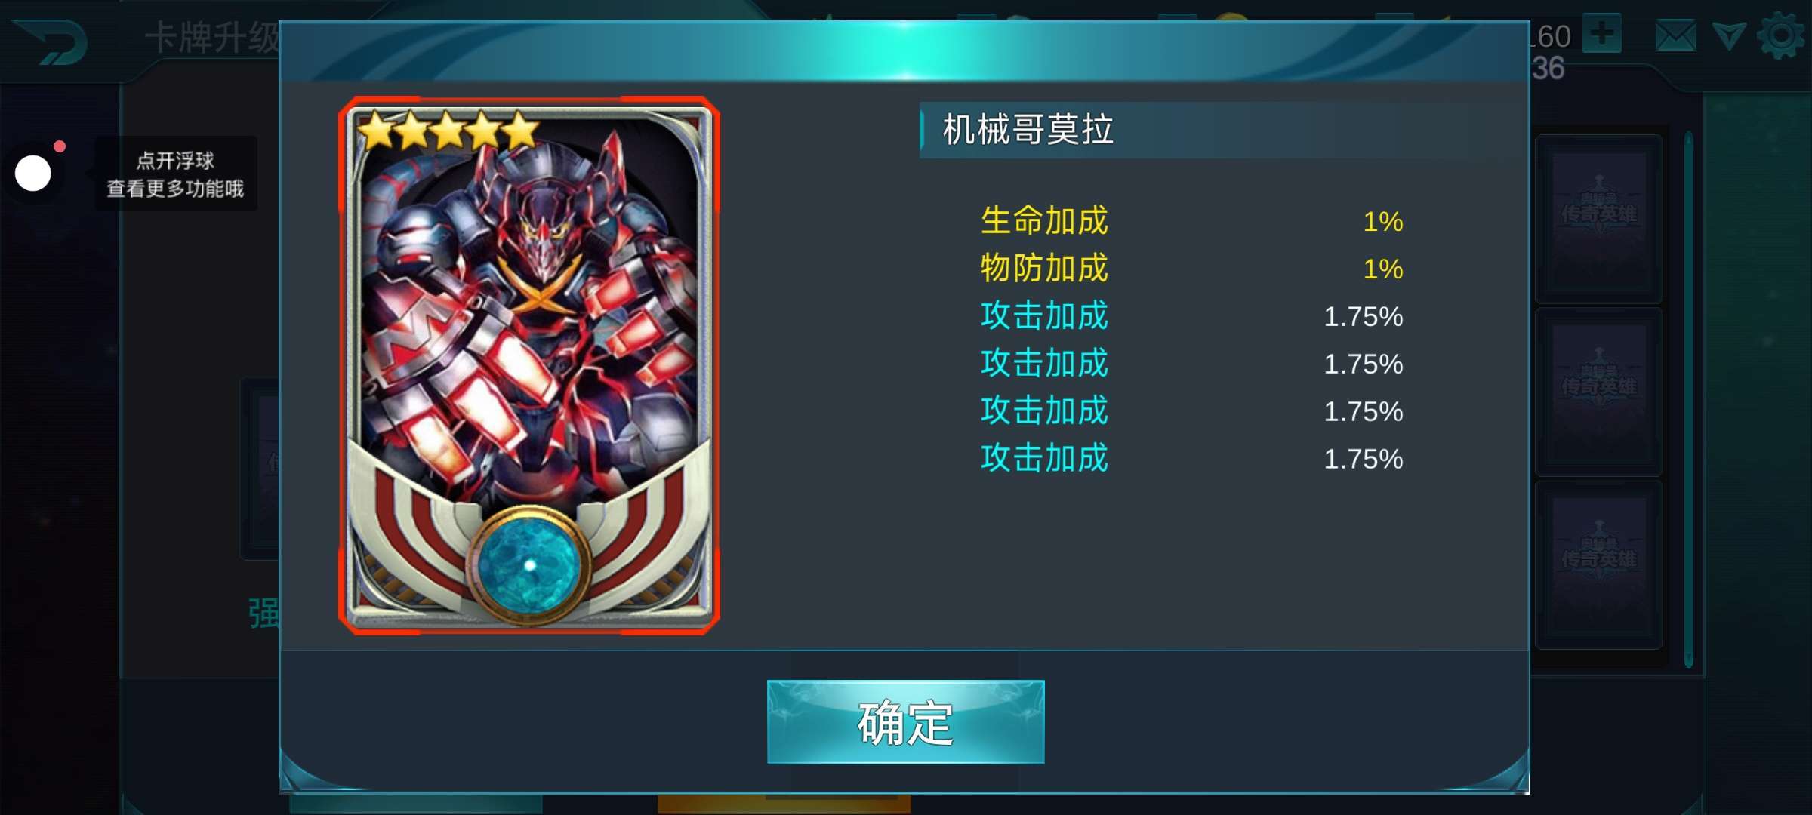
Task: Click the blue orb on the card
Action: coord(529,565)
